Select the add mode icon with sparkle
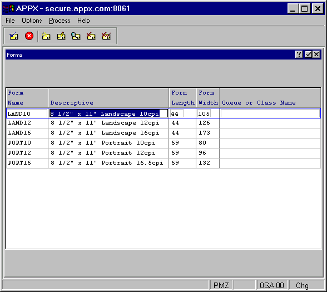Viewport: 327px width, 292px height. click(x=46, y=36)
